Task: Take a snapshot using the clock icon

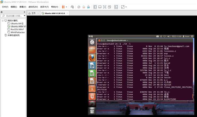Action: click(79, 7)
